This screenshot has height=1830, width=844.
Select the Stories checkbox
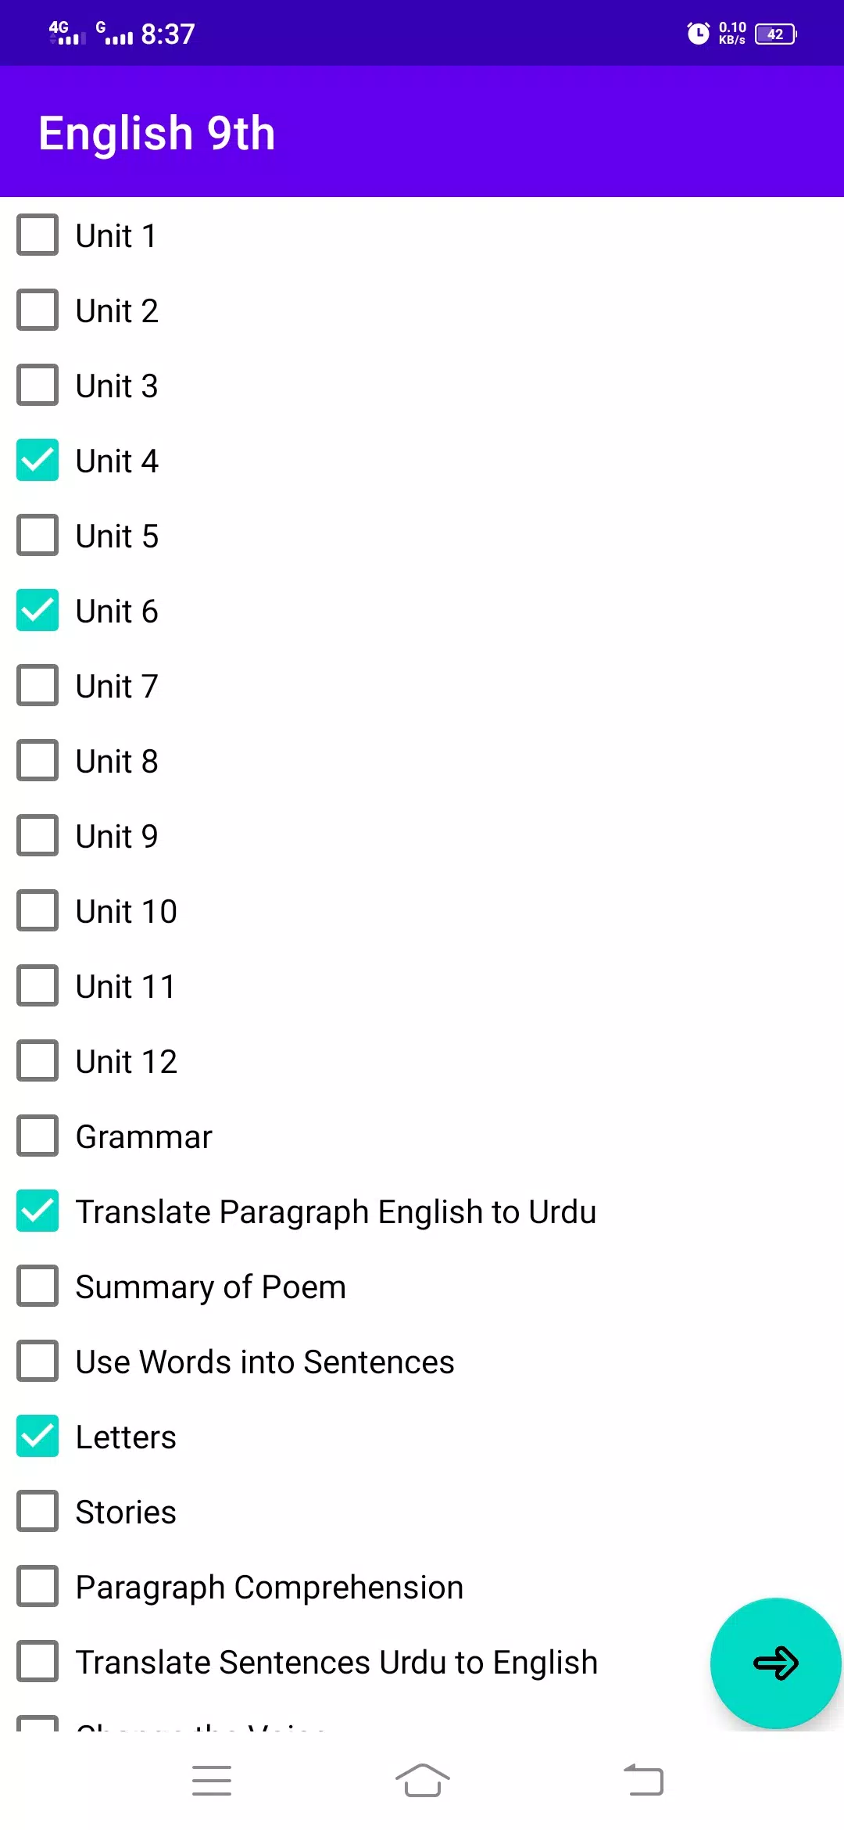coord(38,1511)
